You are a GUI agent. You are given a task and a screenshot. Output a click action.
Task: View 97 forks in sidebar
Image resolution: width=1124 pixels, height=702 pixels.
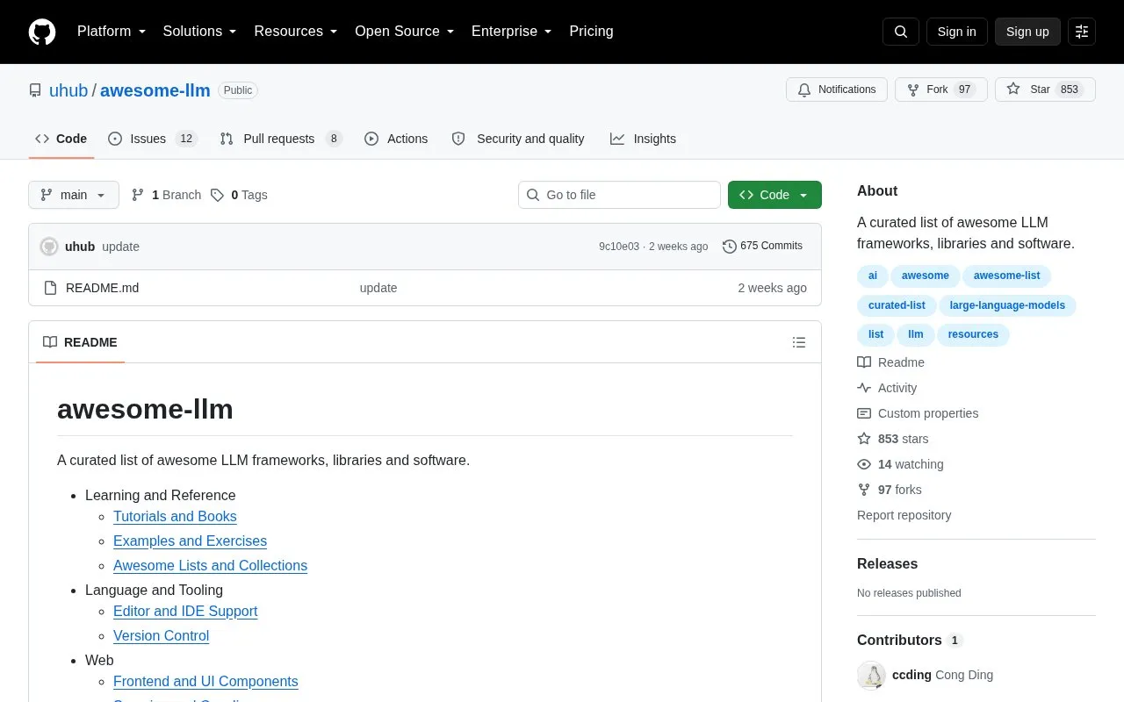coord(890,490)
